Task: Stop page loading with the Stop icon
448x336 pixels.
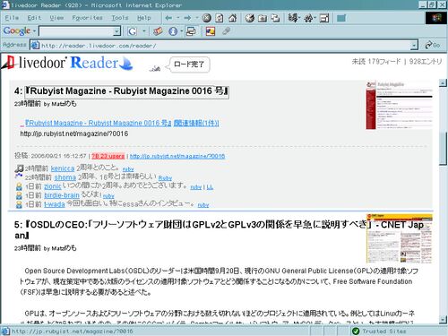Action: point(206,18)
